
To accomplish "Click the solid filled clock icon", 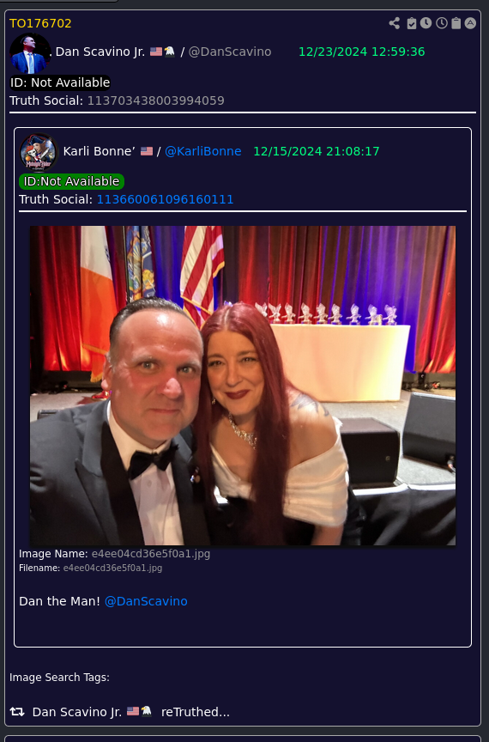I will [x=426, y=22].
